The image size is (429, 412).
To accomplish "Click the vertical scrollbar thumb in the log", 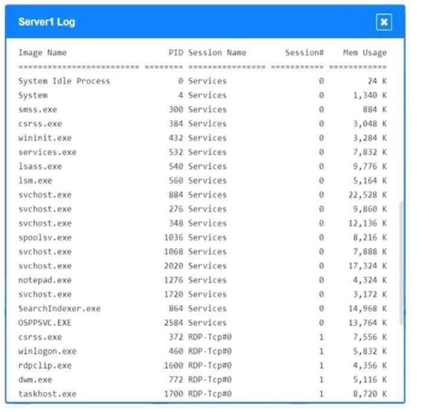I will coord(402,262).
